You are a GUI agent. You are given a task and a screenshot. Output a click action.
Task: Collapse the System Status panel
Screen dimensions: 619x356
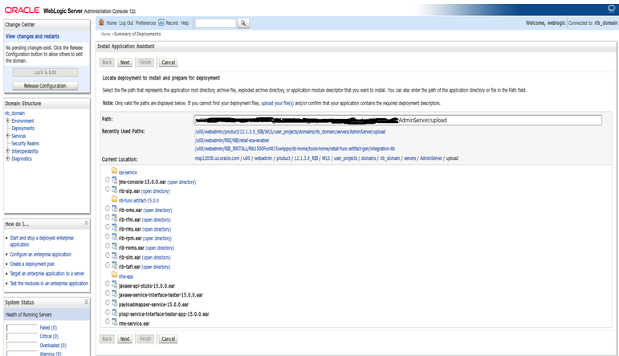[87, 302]
